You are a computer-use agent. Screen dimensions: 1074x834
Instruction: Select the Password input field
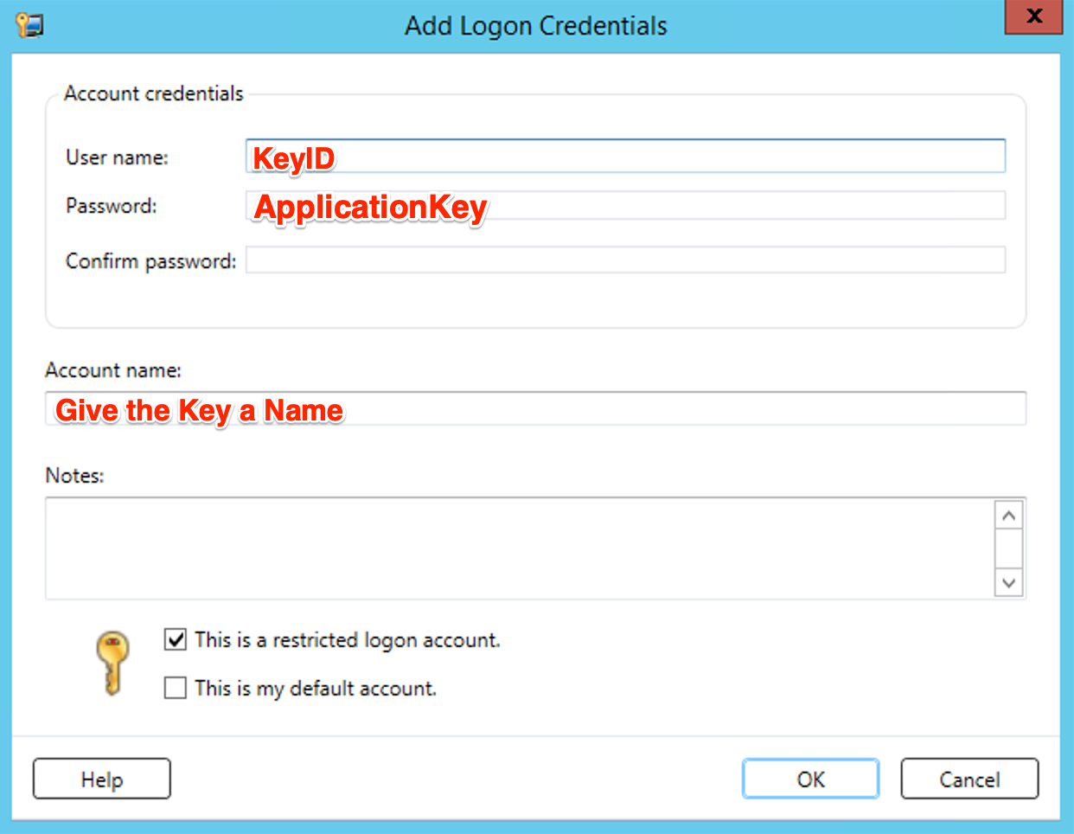click(625, 205)
